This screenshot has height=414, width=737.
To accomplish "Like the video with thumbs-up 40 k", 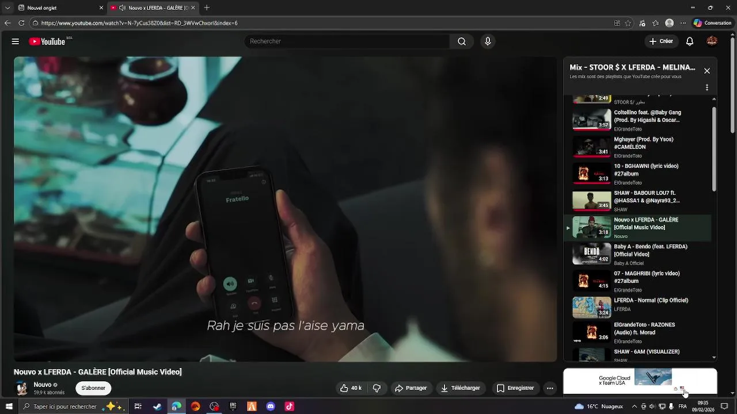I will (x=351, y=388).
